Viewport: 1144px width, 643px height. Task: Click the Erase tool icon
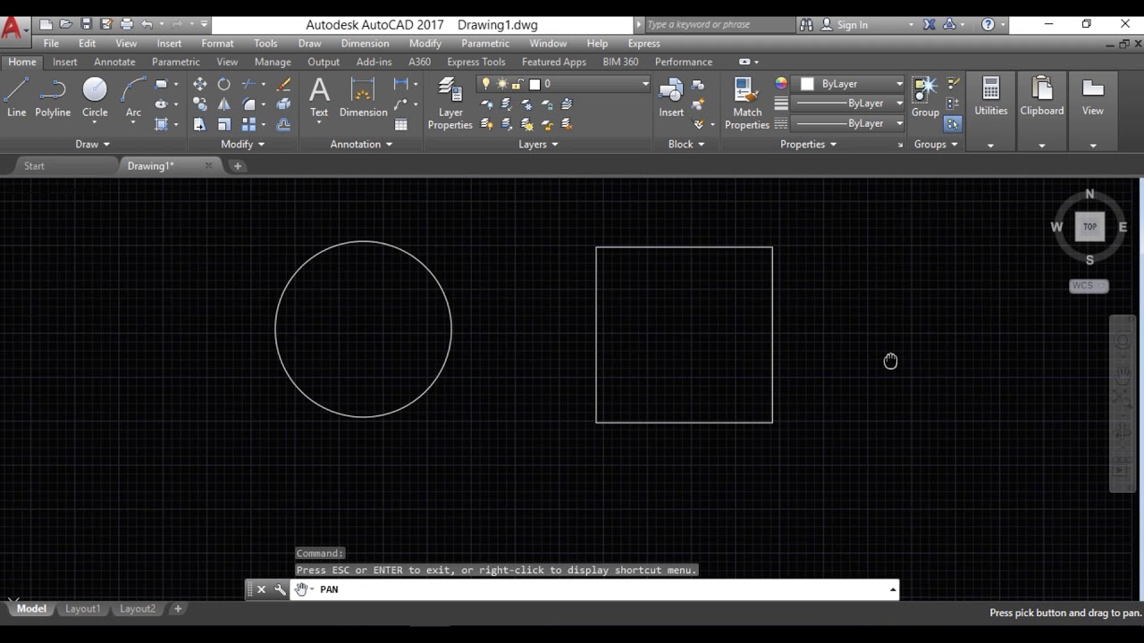click(x=283, y=84)
